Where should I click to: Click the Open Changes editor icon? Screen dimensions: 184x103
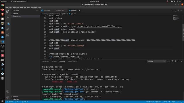[175, 11]
